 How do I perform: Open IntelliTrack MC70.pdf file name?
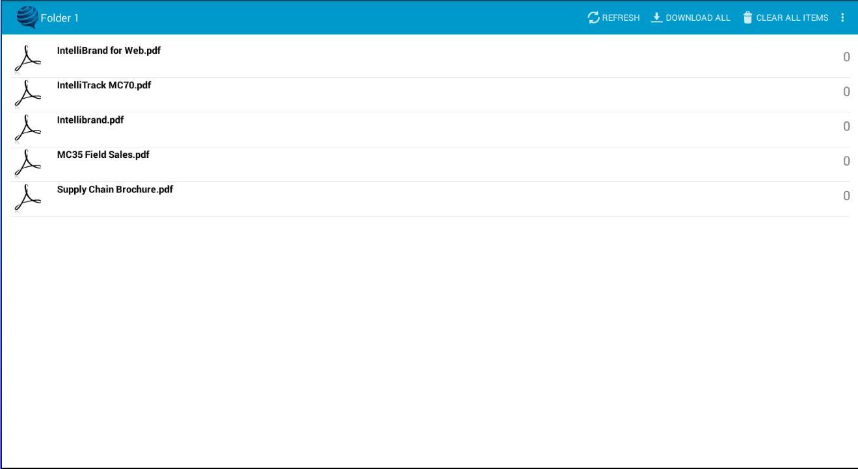[x=104, y=85]
